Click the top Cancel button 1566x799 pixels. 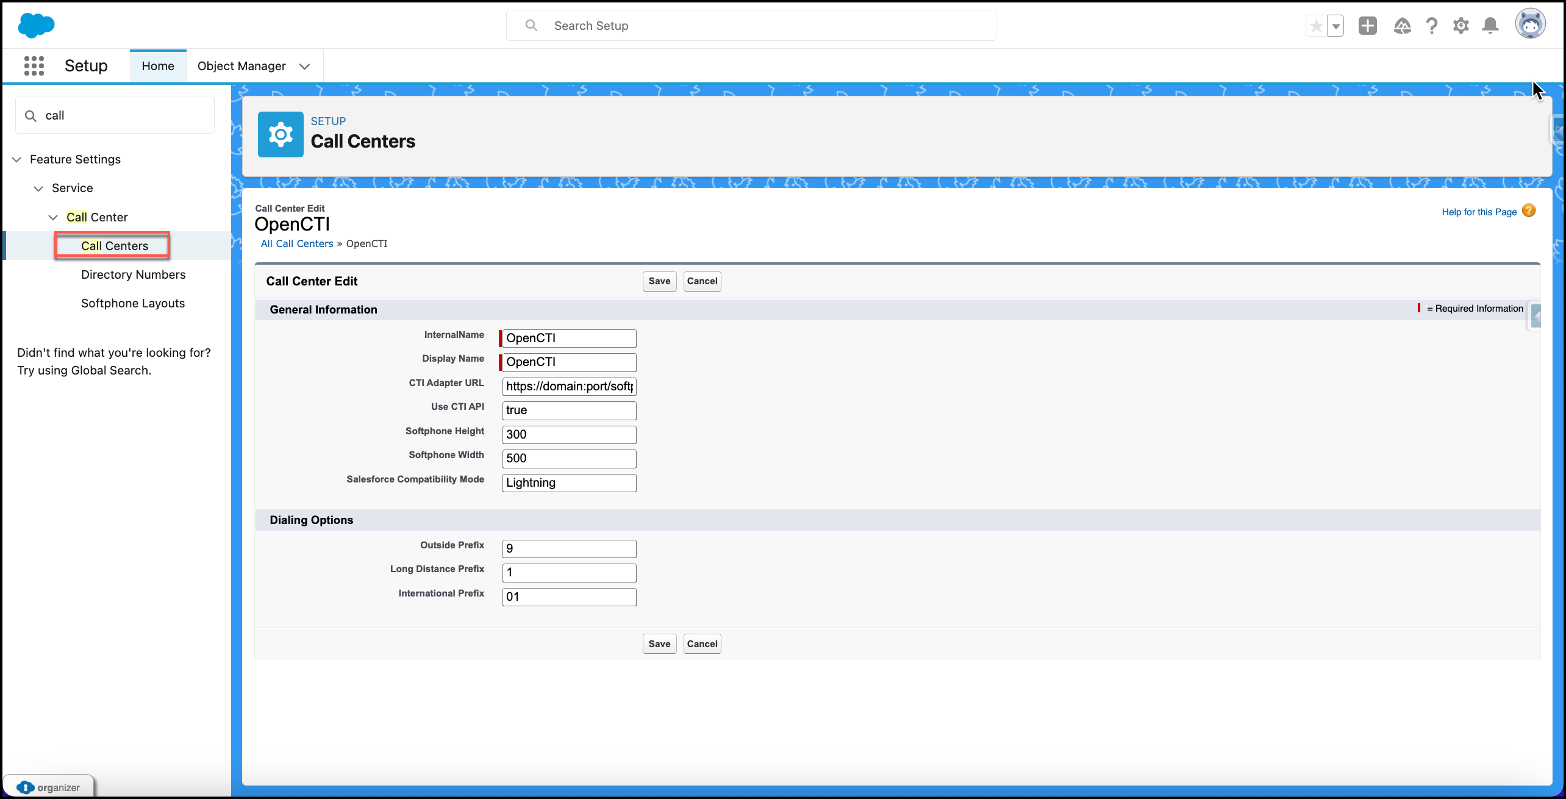(x=702, y=281)
